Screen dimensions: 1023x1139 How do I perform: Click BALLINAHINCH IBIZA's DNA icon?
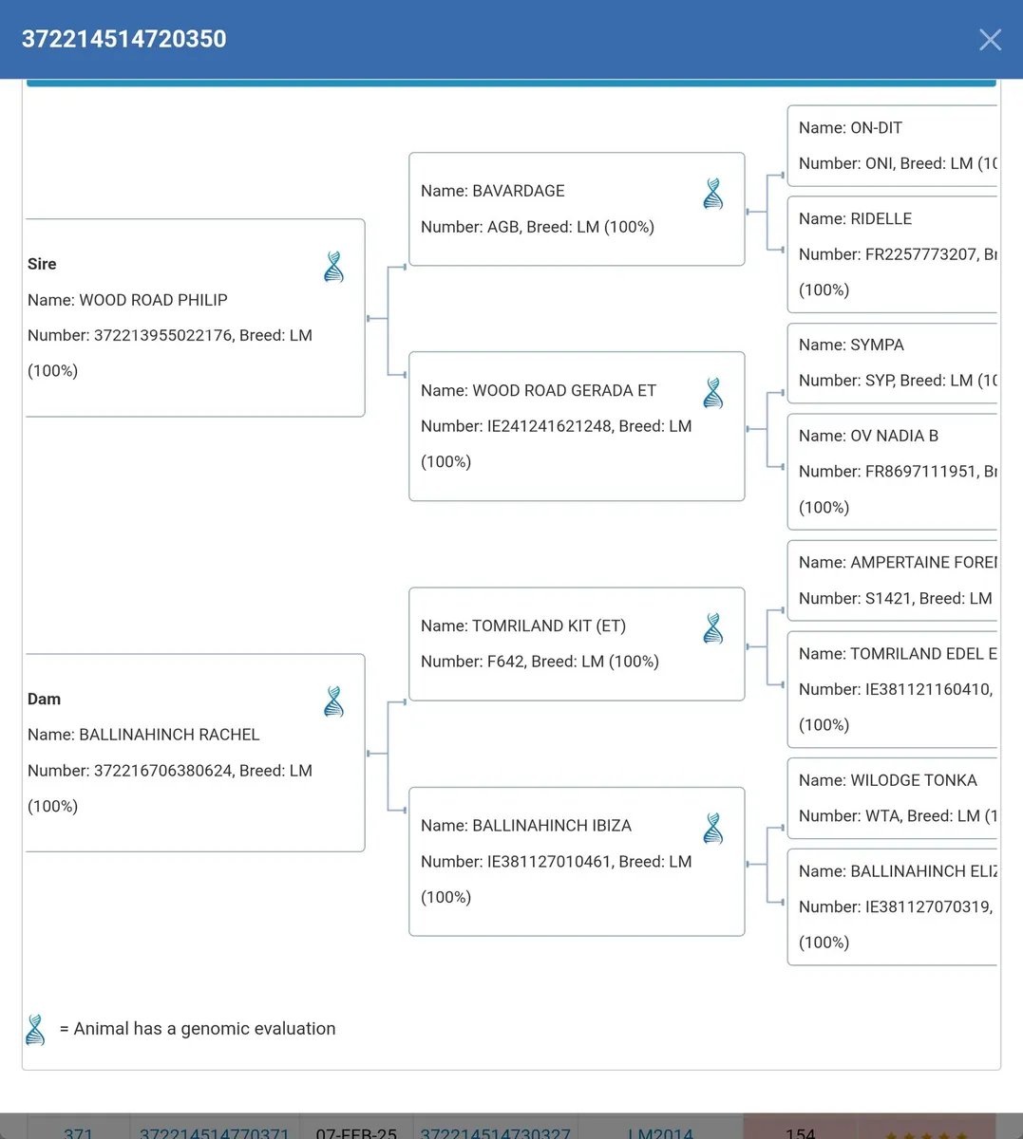[x=712, y=829]
